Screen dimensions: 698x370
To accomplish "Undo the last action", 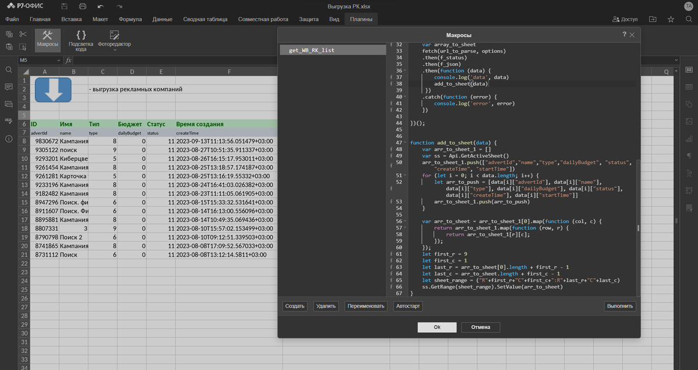I will (101, 6).
